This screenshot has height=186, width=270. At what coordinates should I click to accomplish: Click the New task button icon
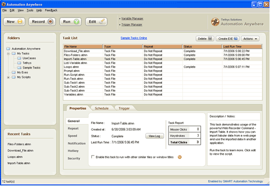(x=20, y=22)
